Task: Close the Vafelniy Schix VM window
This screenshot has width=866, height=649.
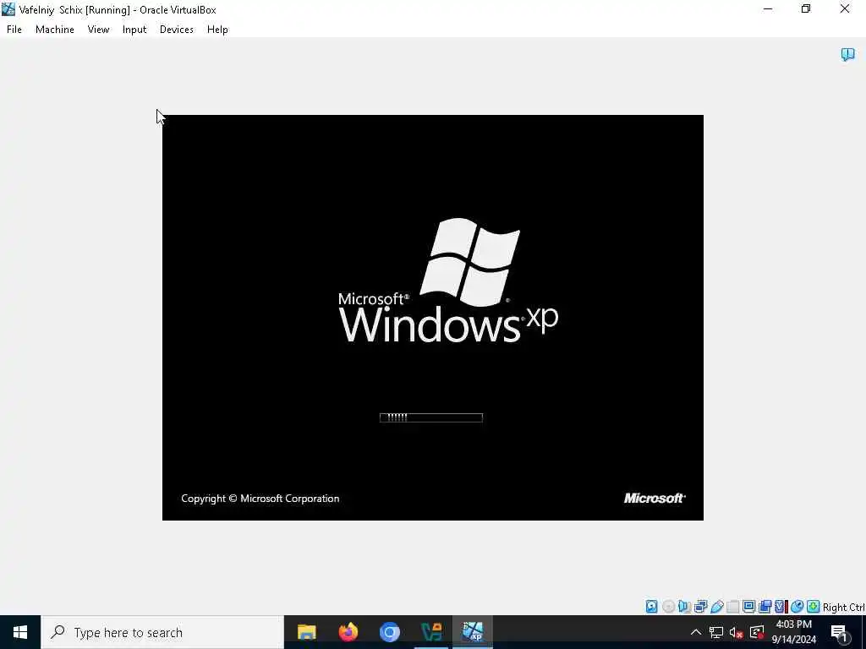Action: (845, 9)
